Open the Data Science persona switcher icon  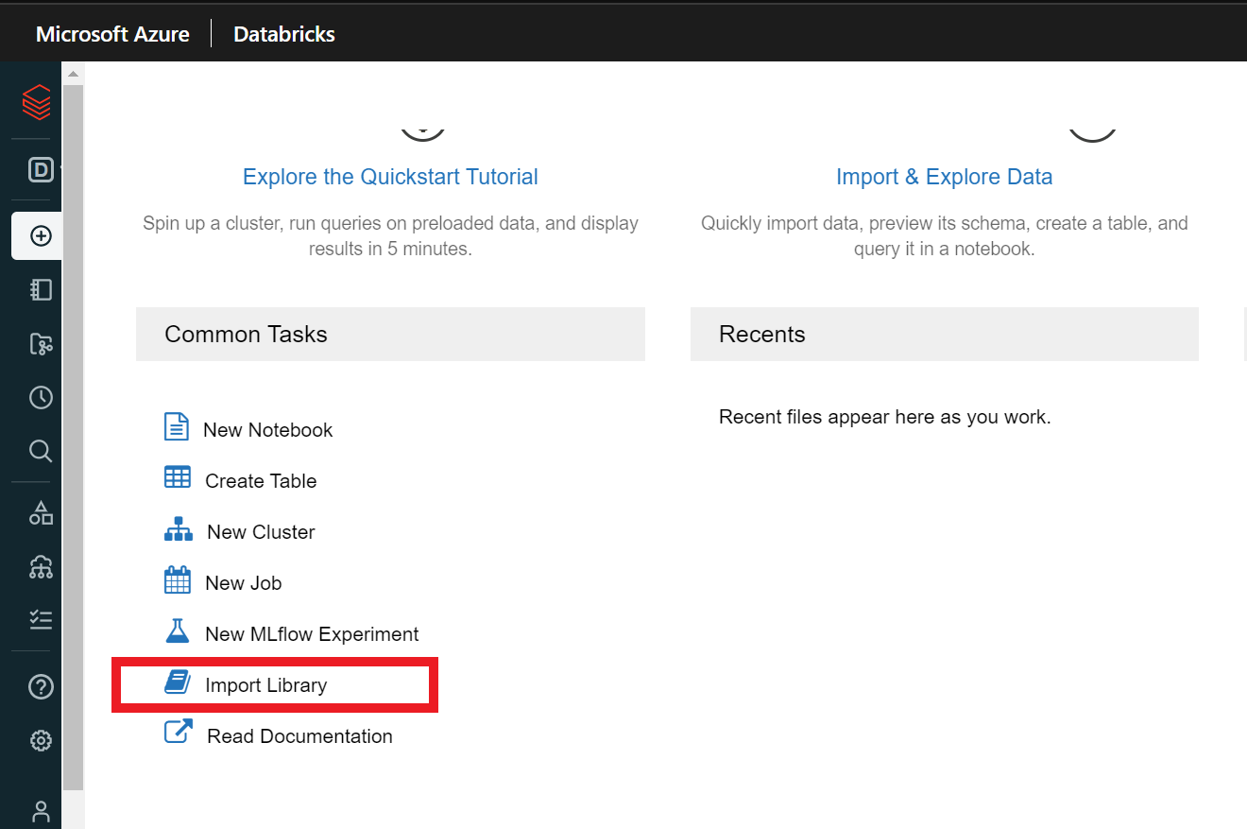40,170
